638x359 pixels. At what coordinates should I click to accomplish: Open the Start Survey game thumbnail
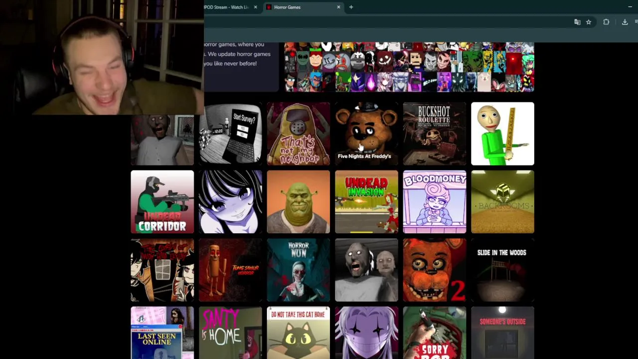click(x=230, y=134)
